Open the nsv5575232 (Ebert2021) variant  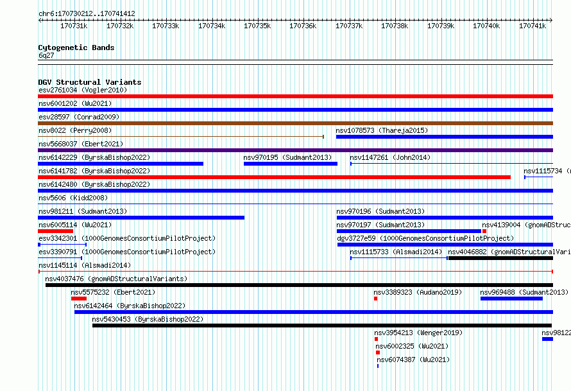coord(113,292)
